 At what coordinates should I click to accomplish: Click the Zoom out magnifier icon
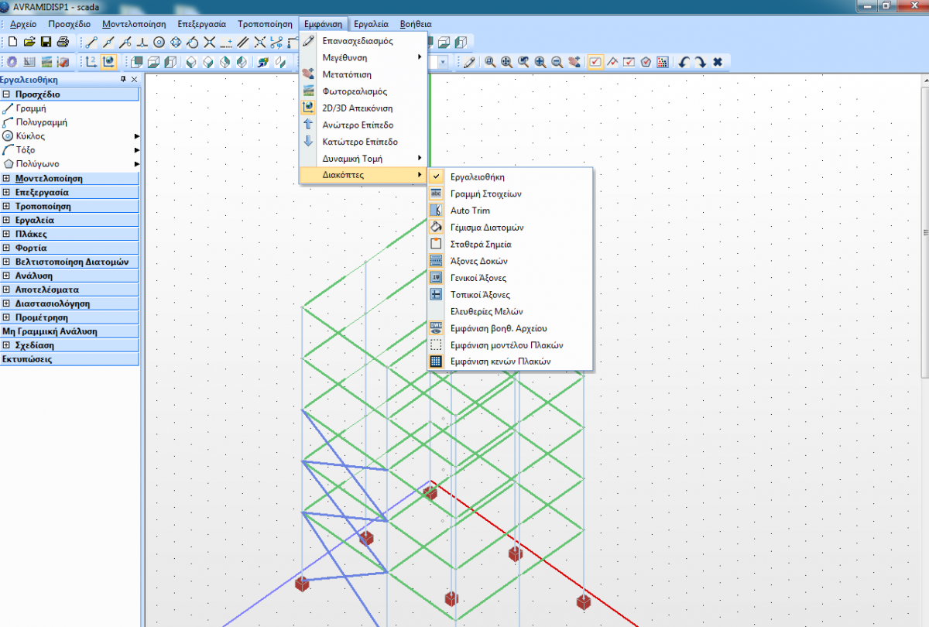pyautogui.click(x=557, y=62)
